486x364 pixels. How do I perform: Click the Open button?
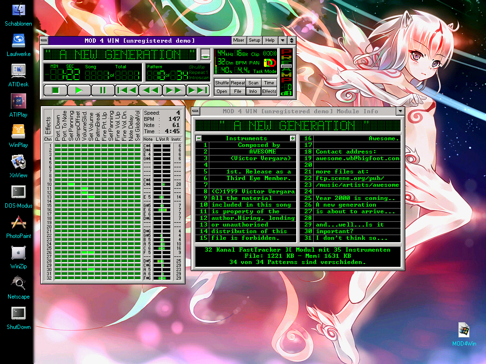(222, 91)
